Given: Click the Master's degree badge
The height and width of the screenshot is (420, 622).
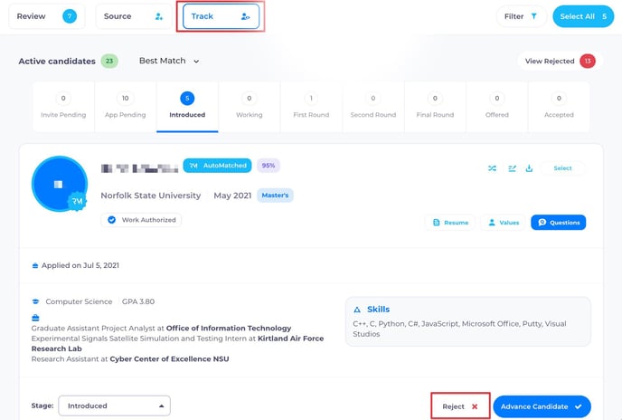Looking at the screenshot, I should pos(275,196).
